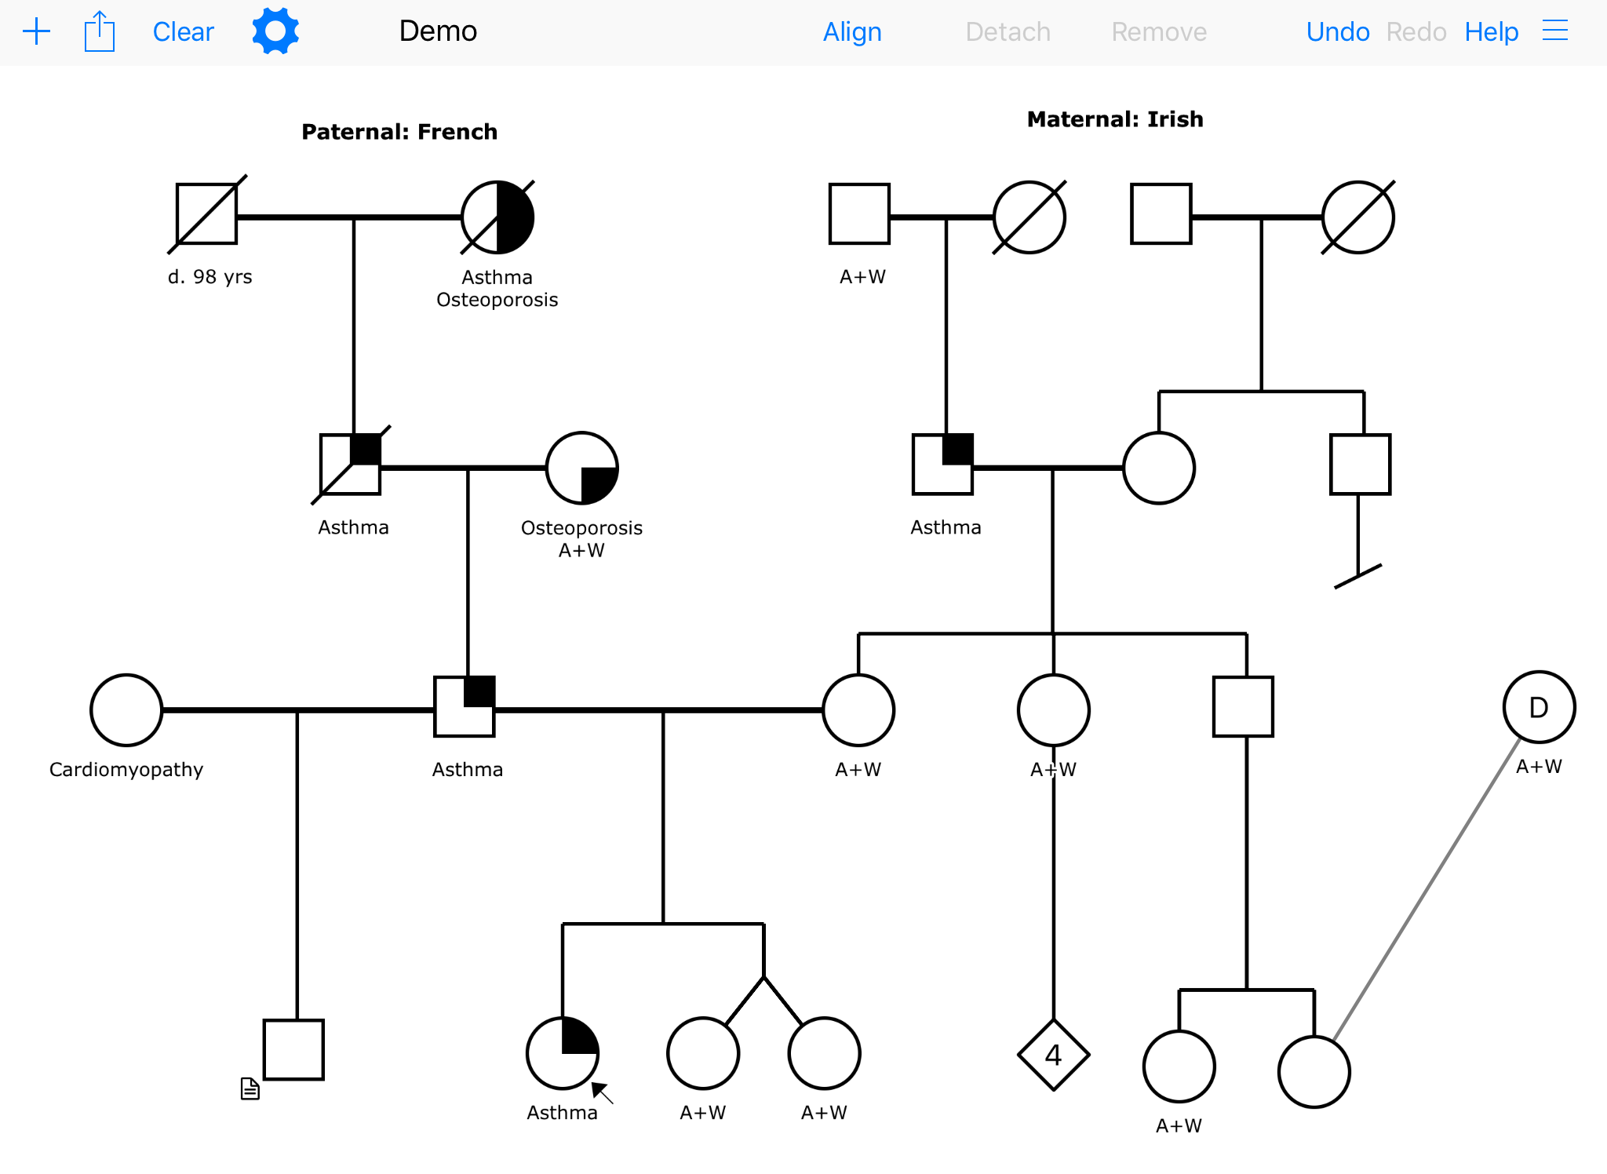Click the Demo title text
1607x1174 pixels.
point(438,31)
